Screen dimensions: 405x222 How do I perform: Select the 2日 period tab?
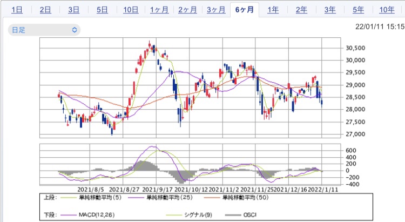(45, 10)
